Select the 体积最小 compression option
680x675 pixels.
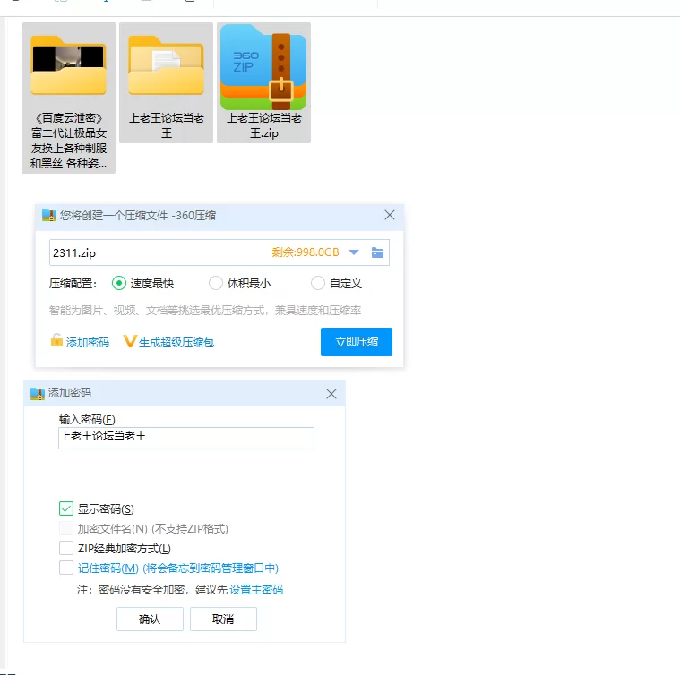[x=216, y=283]
